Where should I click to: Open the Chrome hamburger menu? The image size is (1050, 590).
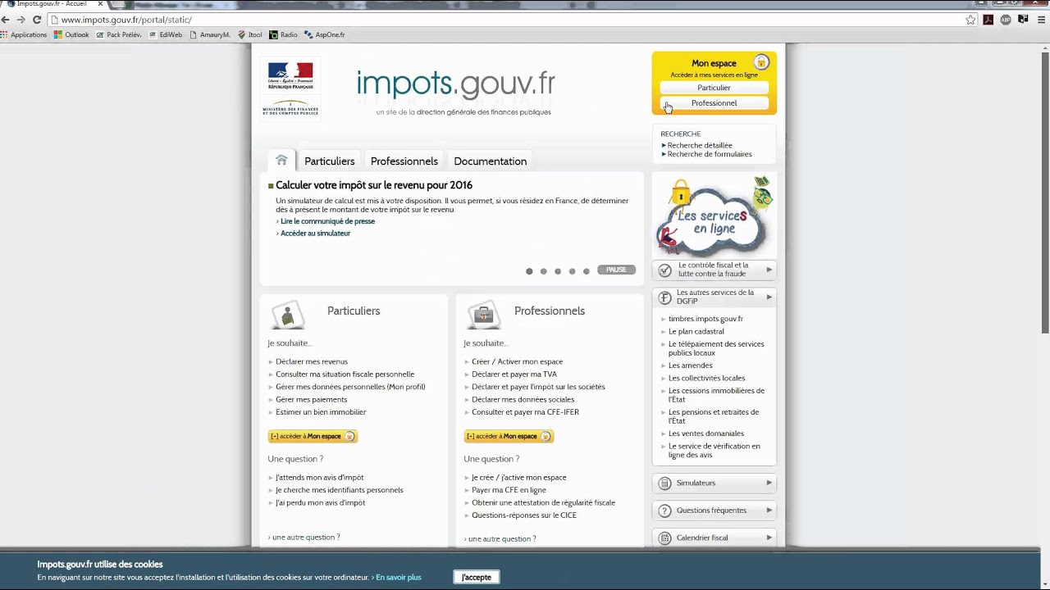pos(1040,20)
